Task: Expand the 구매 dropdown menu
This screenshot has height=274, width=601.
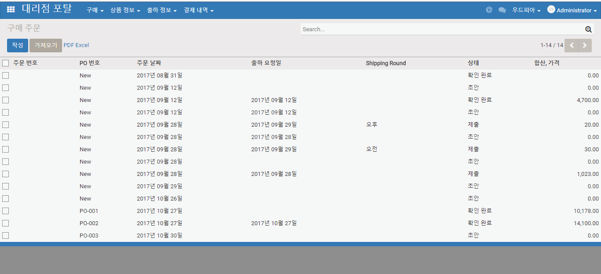Action: [95, 10]
